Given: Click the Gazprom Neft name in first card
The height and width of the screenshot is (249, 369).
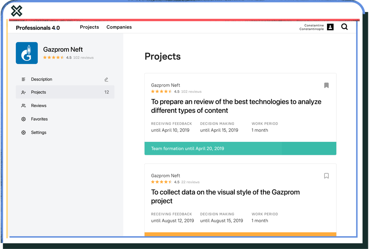Looking at the screenshot, I should coord(165,85).
